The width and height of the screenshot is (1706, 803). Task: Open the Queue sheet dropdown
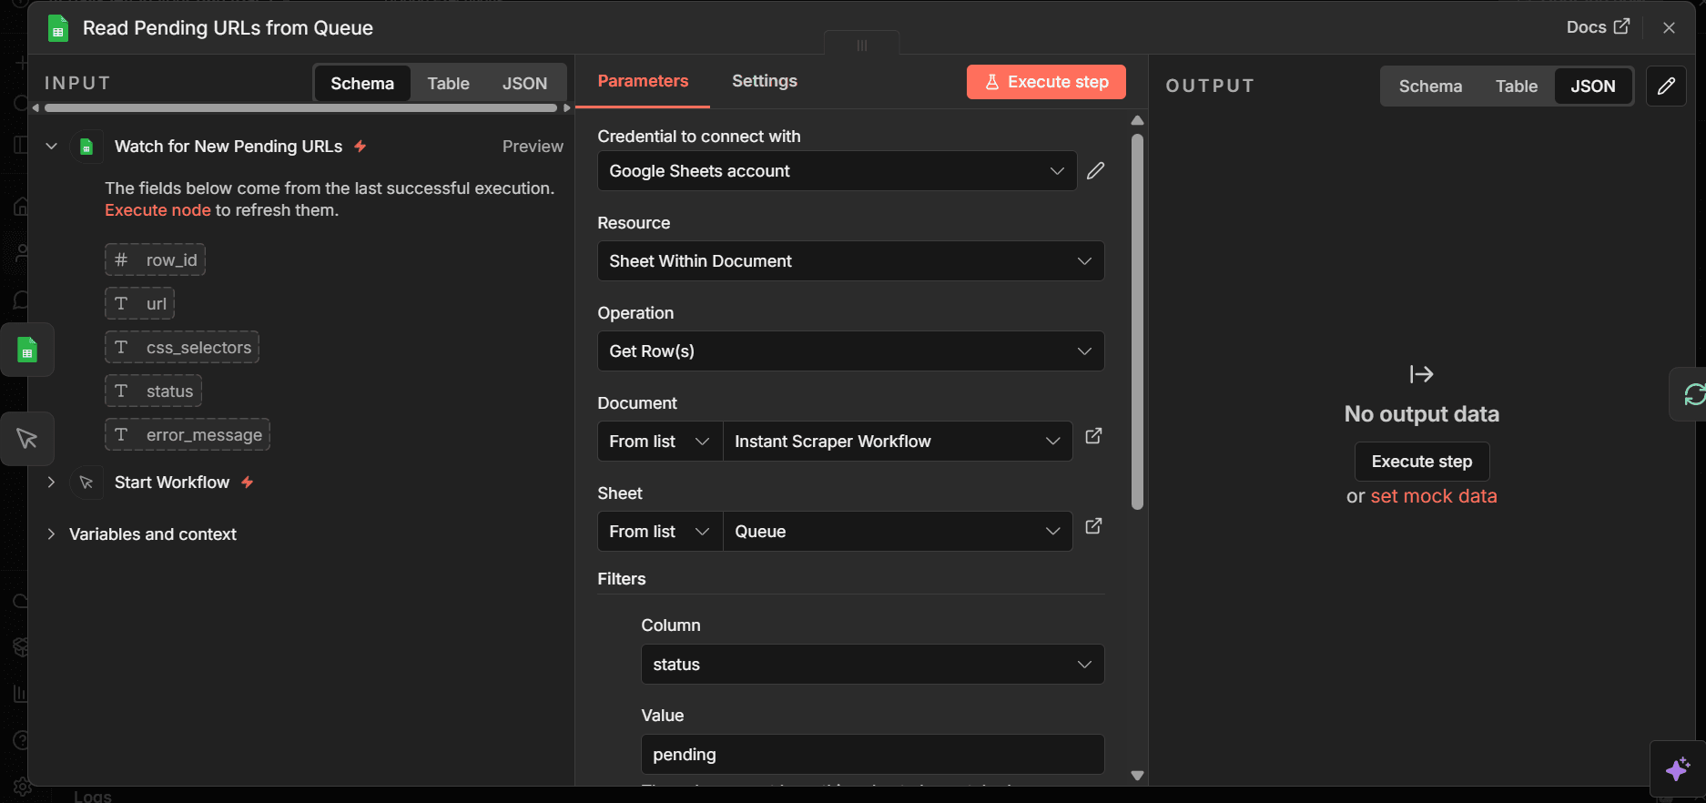tap(898, 532)
